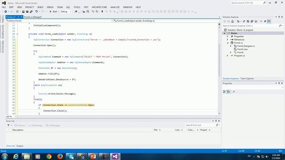Click the Navigate Backward toolbar icon
Viewport: 285px width, 160px height.
tap(6, 12)
